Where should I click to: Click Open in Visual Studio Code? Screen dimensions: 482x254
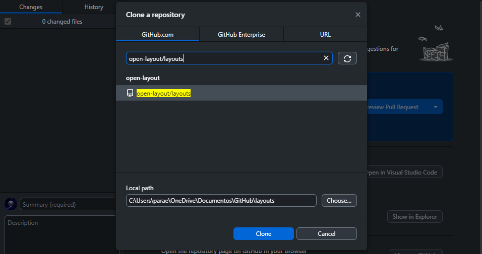coord(404,172)
